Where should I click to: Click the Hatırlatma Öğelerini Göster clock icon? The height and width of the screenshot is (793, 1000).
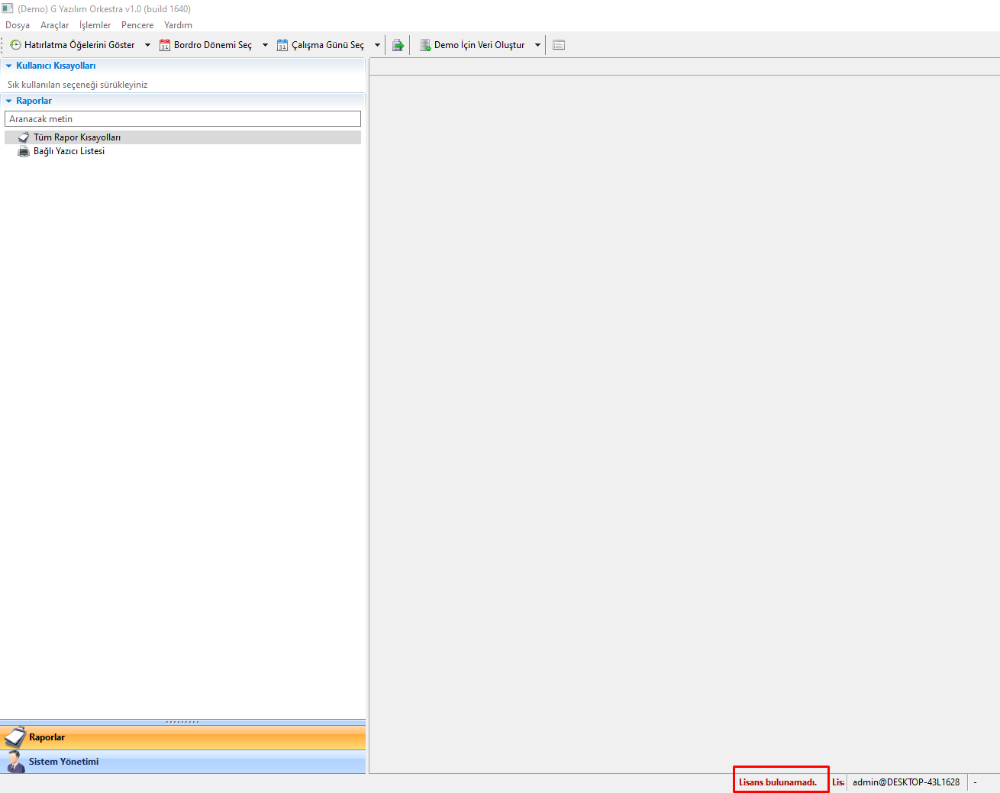coord(15,45)
